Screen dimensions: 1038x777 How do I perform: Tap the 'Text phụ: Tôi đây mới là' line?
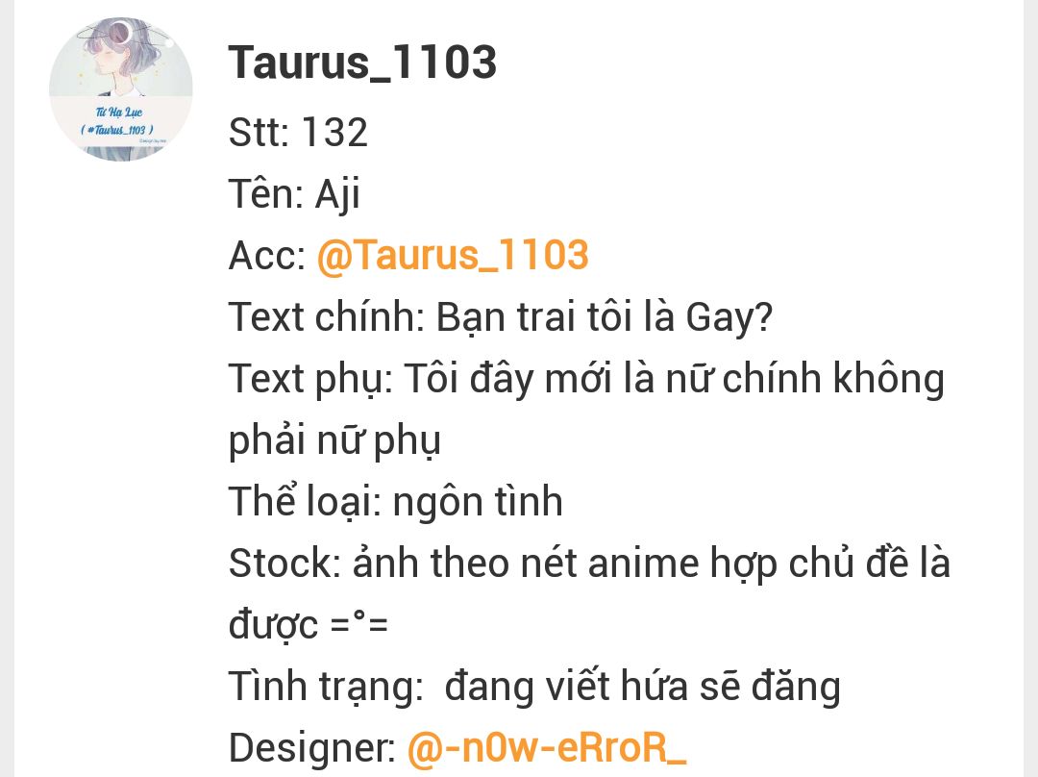click(586, 379)
